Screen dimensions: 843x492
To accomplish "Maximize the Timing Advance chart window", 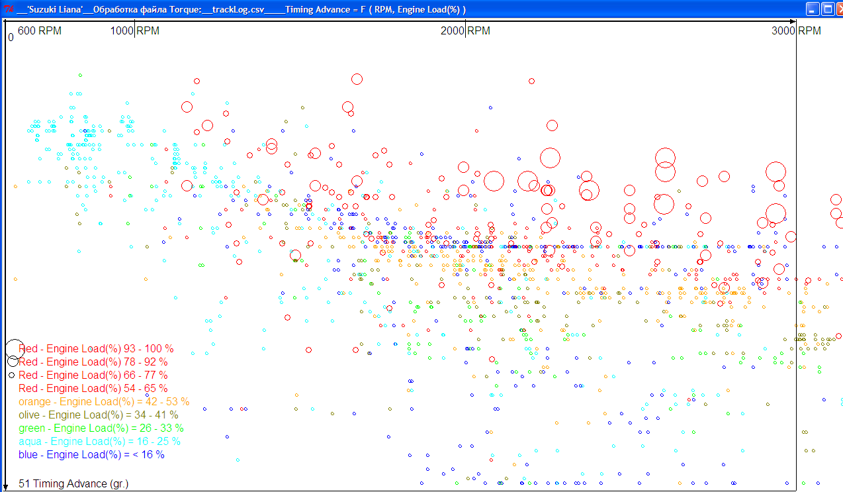I will [x=828, y=9].
